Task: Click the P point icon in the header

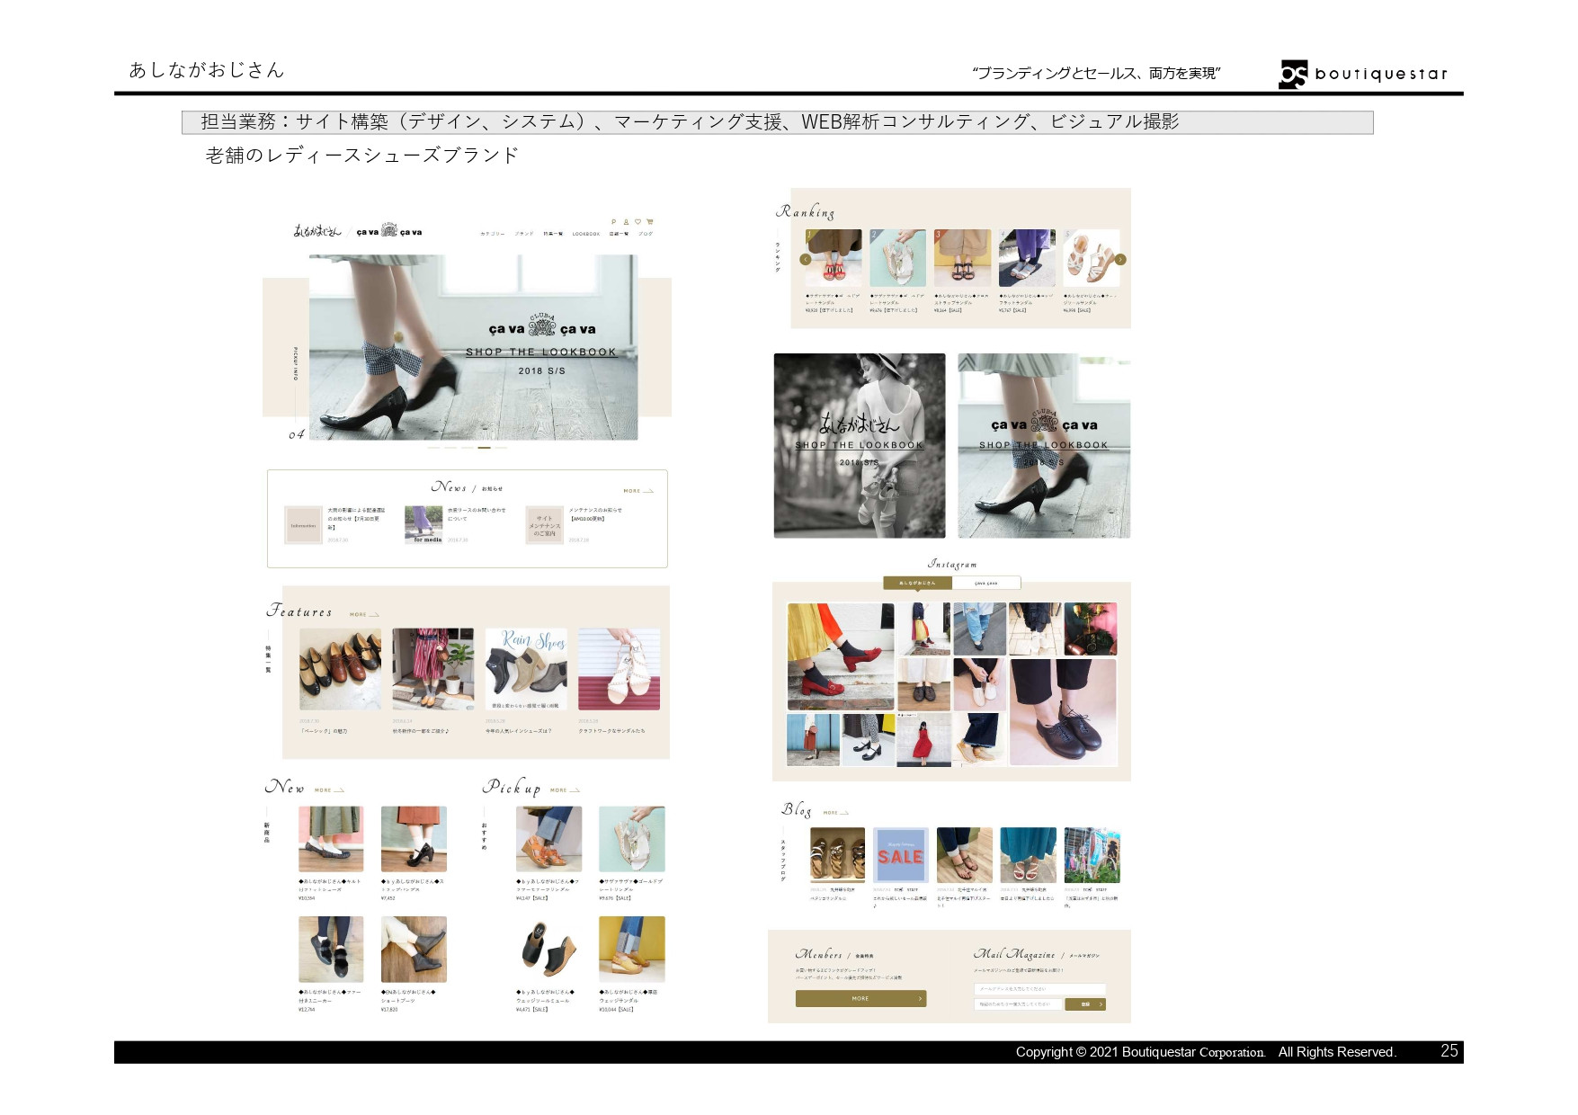Action: click(x=614, y=221)
